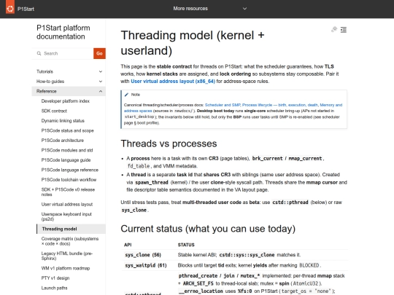Click the More resources chevron arrow
This screenshot has width=394, height=295.
pos(244,9)
